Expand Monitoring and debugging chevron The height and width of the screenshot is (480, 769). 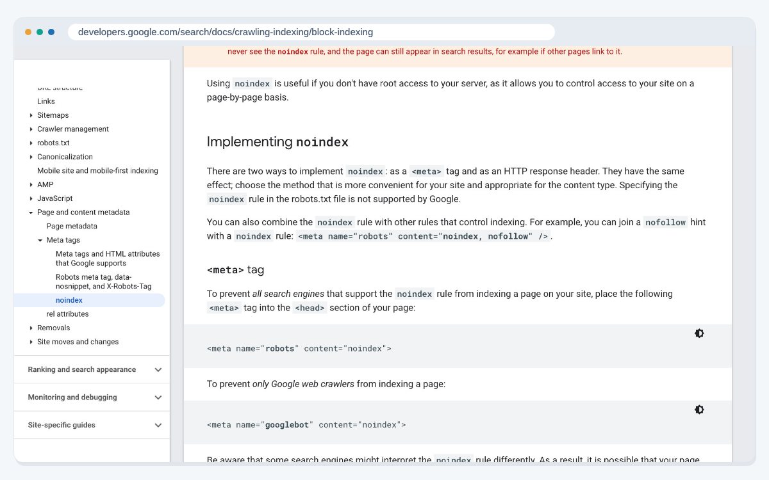(x=158, y=397)
